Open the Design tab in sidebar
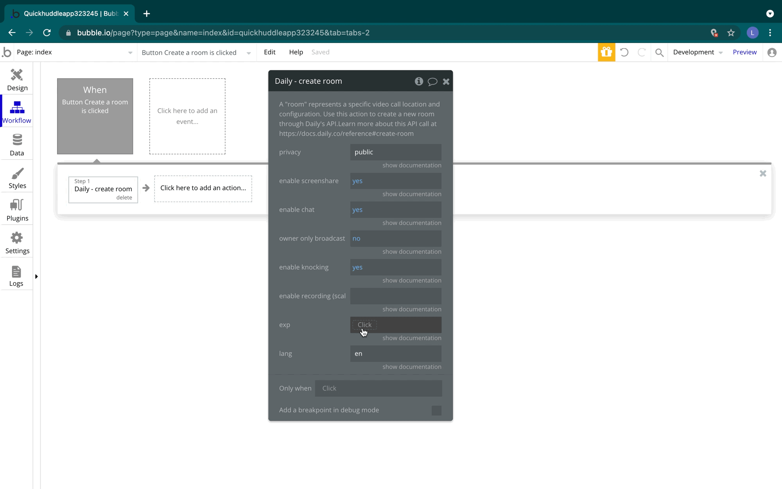 click(17, 80)
